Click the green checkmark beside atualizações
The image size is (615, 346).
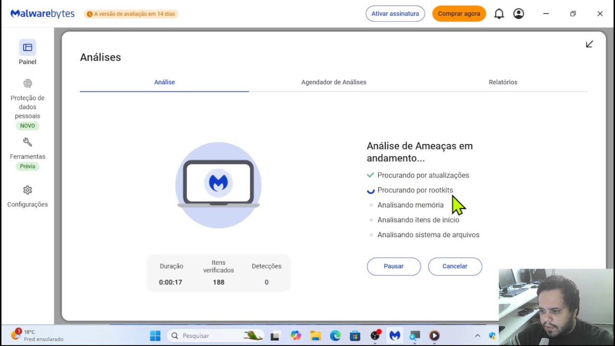click(x=370, y=175)
